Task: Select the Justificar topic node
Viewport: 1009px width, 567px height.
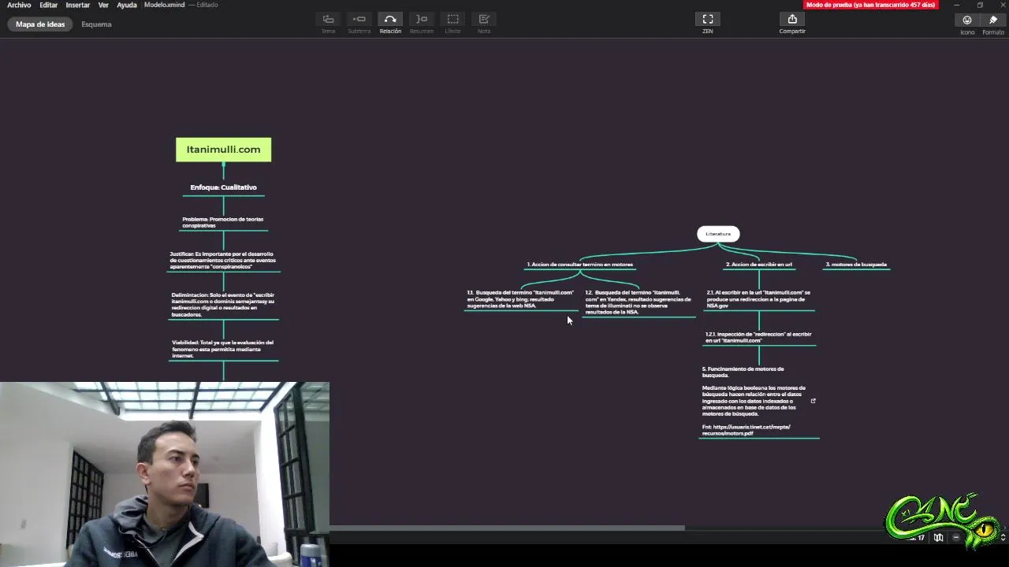Action: coord(223,261)
